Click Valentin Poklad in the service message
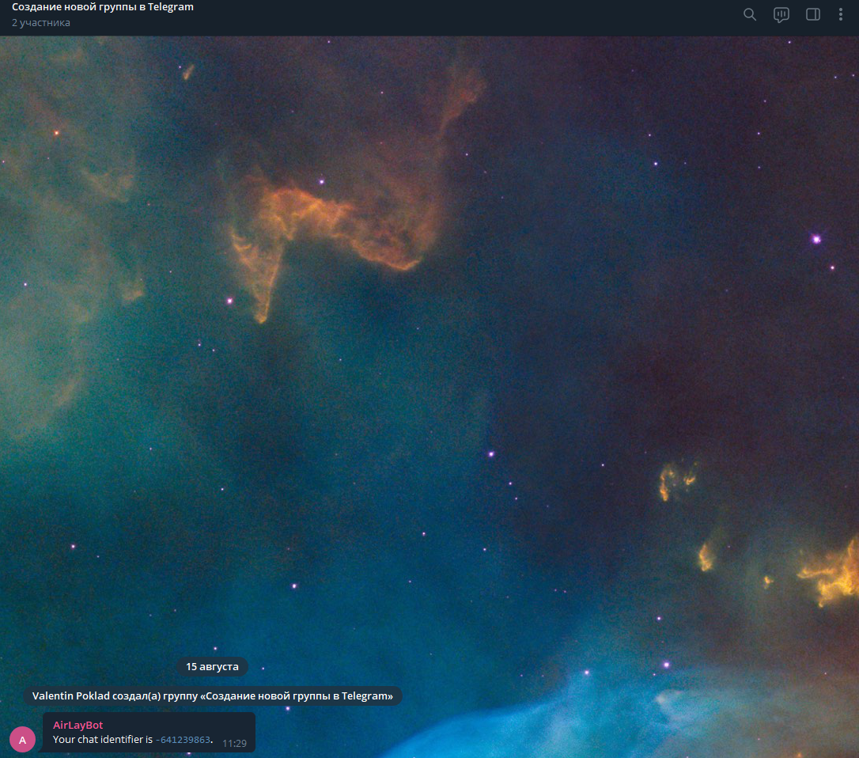The image size is (859, 758). pyautogui.click(x=69, y=696)
